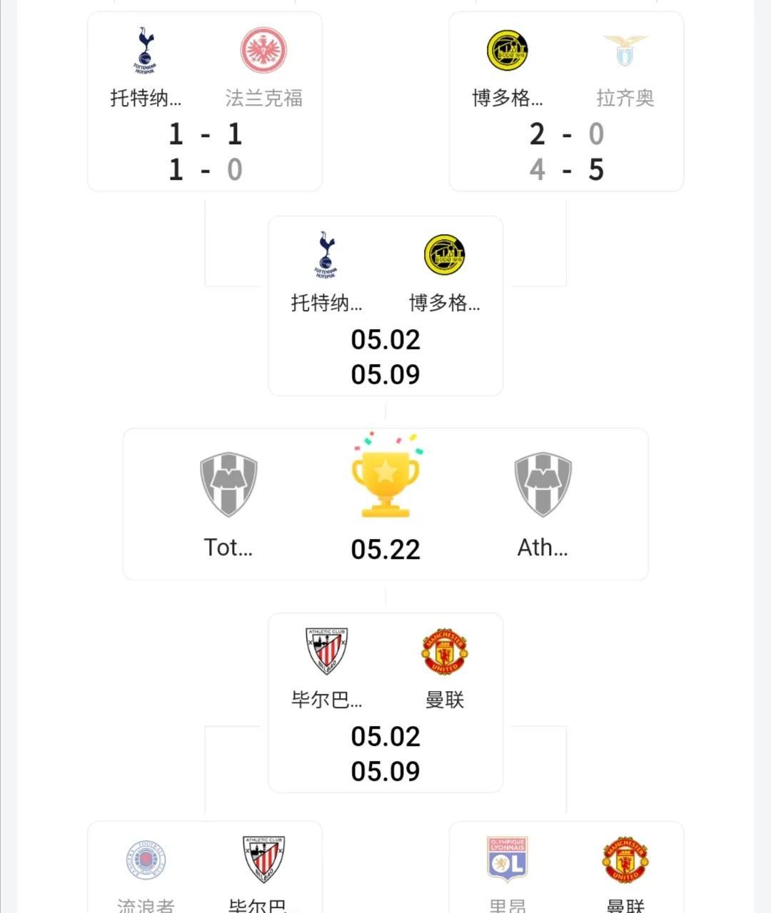Tap Athletic Club crest beside Rangers
771x913 pixels.
coord(263,860)
